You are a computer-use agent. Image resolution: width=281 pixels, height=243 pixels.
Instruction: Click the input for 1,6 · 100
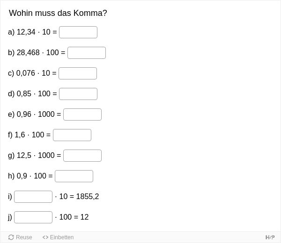click(x=72, y=135)
